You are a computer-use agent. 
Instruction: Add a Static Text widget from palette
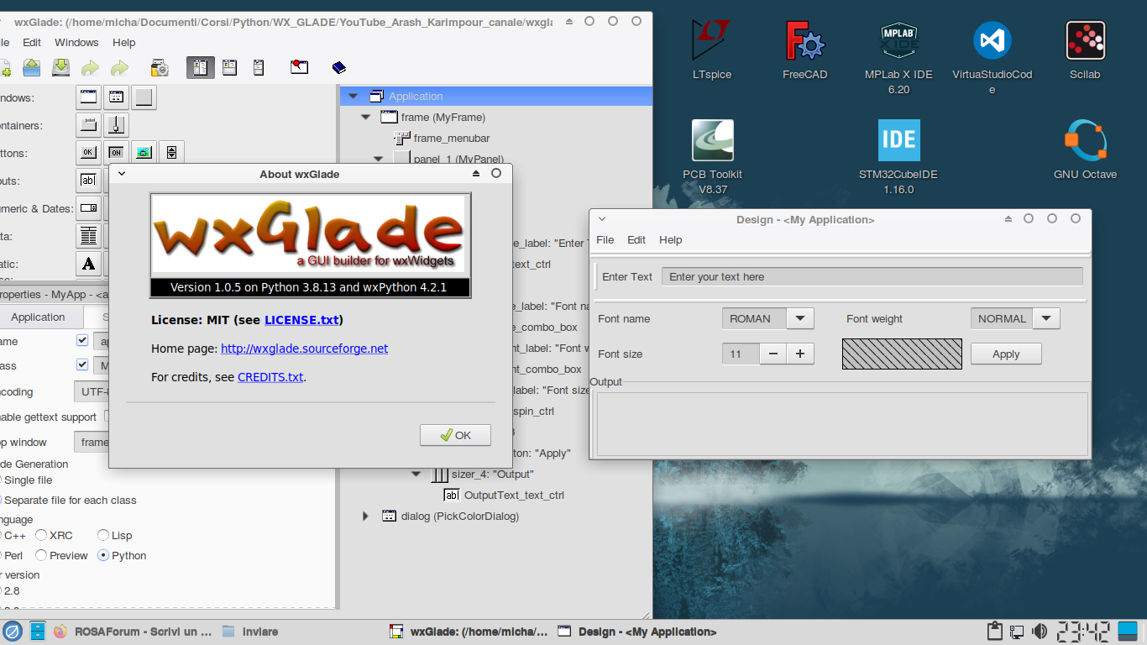coord(88,264)
